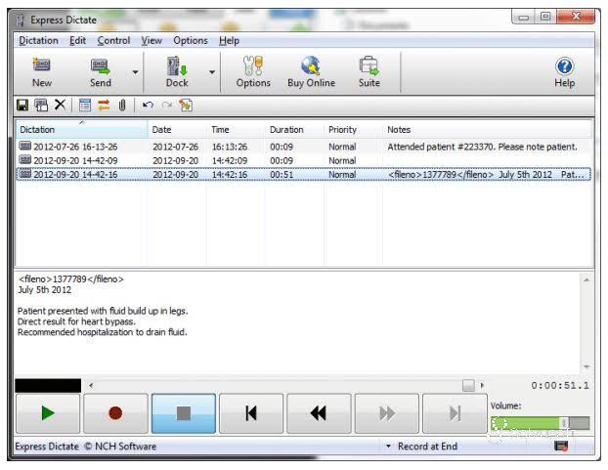
Task: Delete dictation with the X icon
Action: click(x=60, y=105)
